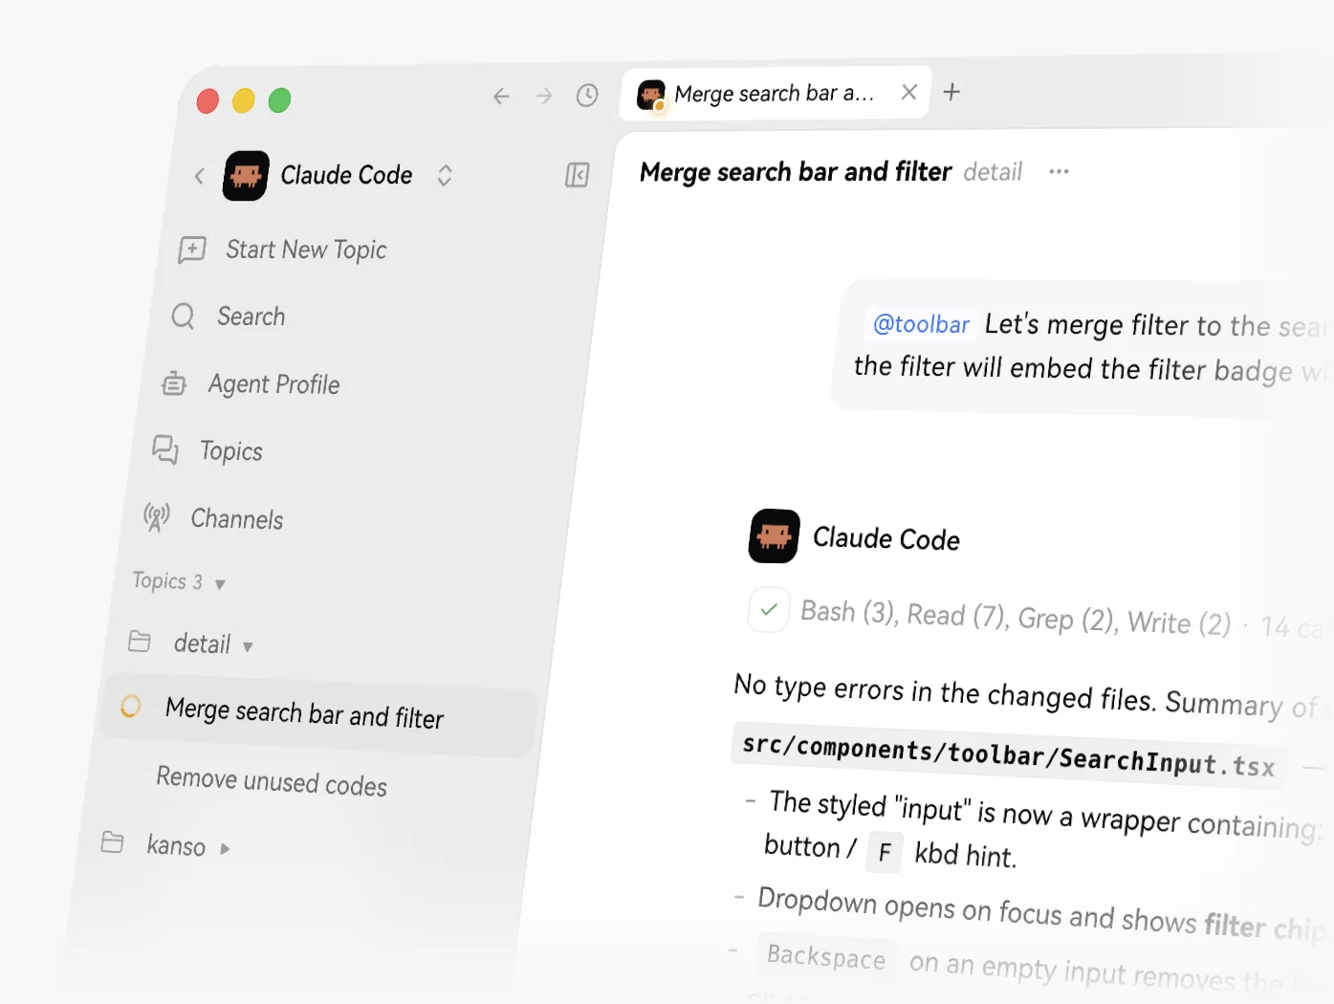Viewport: 1334px width, 1004px height.
Task: Click the kanso folder icon
Action: (x=113, y=841)
